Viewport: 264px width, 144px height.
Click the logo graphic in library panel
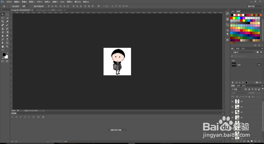(234, 65)
